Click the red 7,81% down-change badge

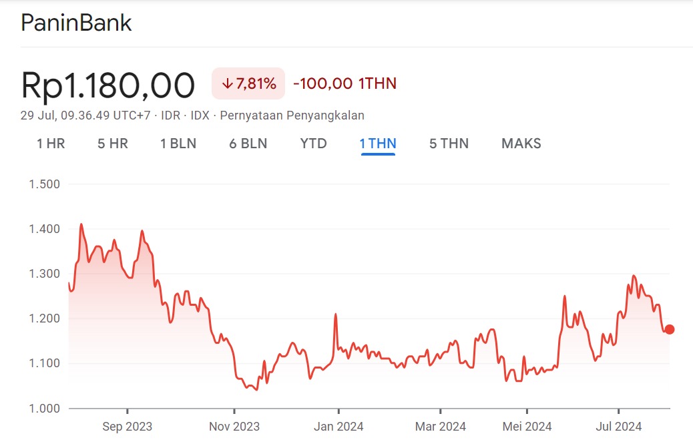248,83
